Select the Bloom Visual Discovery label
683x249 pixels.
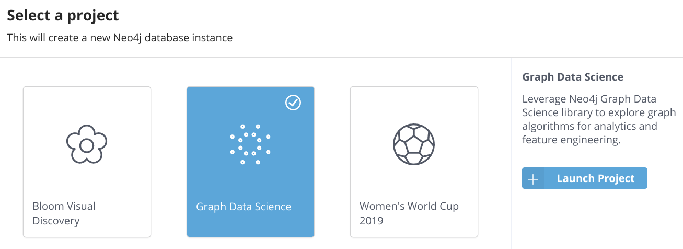tap(64, 213)
